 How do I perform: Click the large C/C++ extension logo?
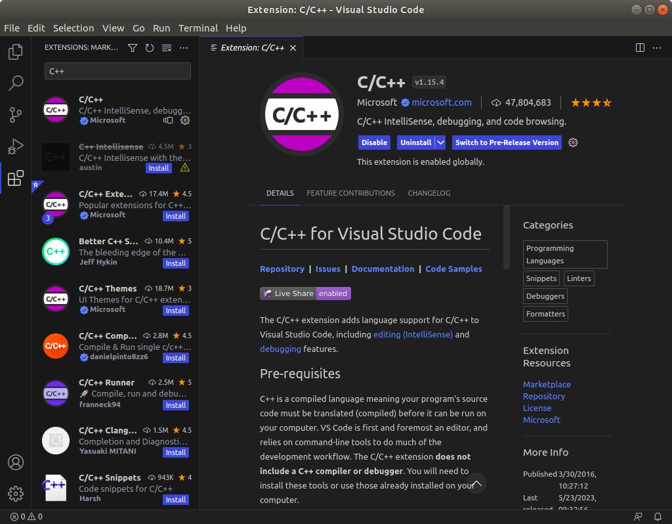pos(302,114)
